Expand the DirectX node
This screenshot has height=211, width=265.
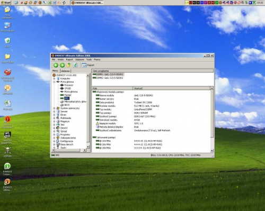(54, 128)
